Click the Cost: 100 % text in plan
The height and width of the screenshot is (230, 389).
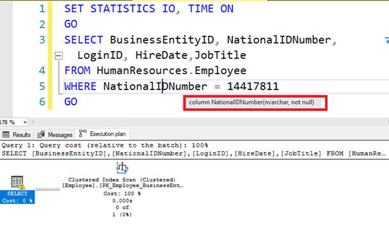pos(122,194)
